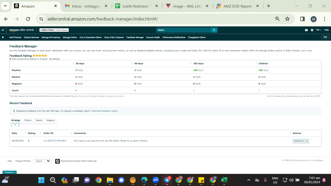The height and width of the screenshot is (186, 331).
Task: Open File Explorer from taskbar
Action: (110, 180)
